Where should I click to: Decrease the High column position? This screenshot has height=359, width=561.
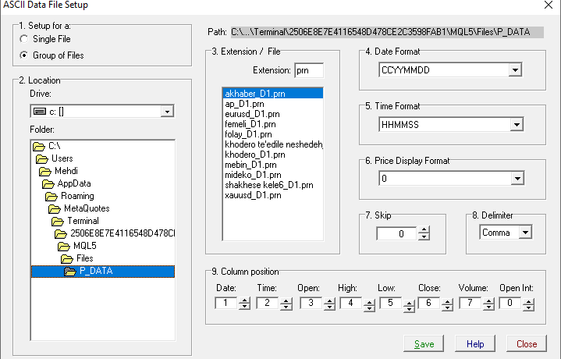tap(369, 308)
